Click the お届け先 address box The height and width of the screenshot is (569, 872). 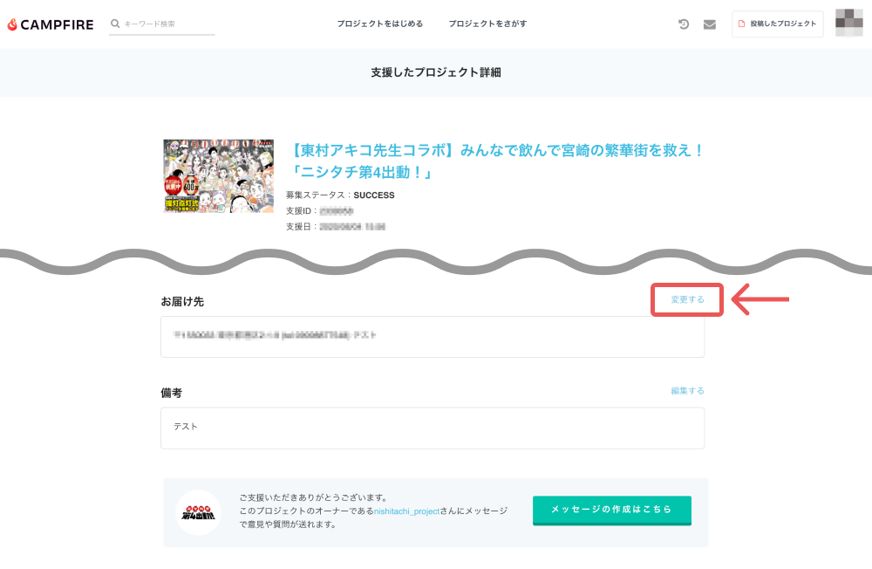coord(432,336)
